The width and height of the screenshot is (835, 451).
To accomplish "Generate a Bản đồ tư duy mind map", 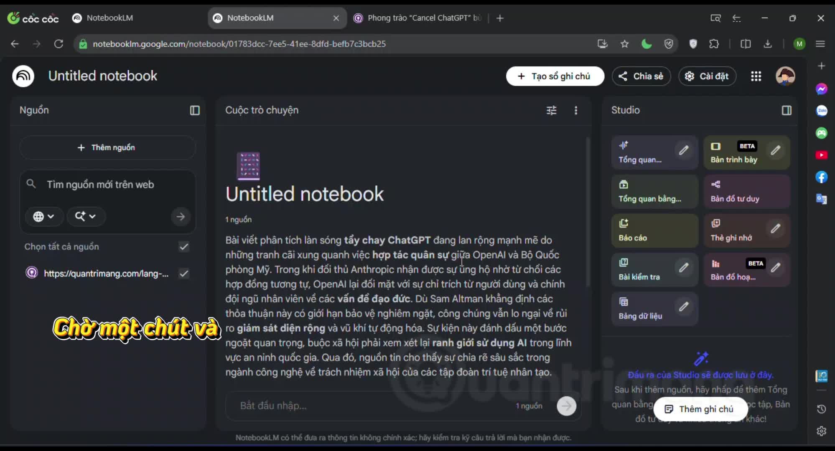I will (x=747, y=192).
